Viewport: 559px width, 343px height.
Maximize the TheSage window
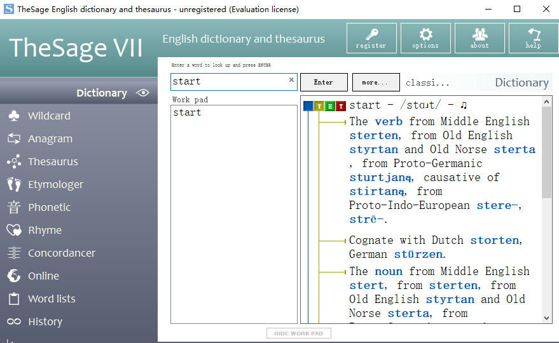[517, 10]
